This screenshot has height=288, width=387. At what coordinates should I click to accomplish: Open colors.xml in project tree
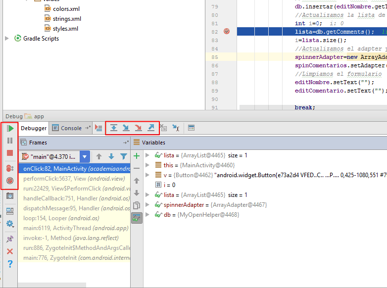click(66, 9)
